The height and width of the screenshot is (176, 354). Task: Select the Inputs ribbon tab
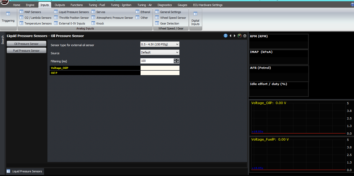click(x=45, y=5)
